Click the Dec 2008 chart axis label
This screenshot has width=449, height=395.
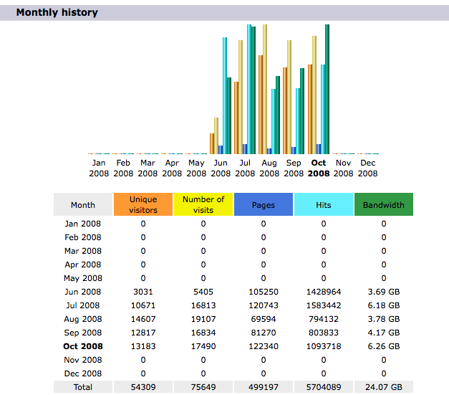pyautogui.click(x=367, y=168)
